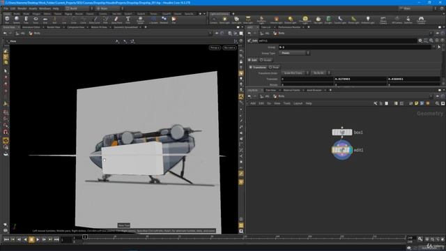Image resolution: width=446 pixels, height=251 pixels.
Task: Open the Transform Order scale-rot-trans dropdown
Action: (x=295, y=73)
